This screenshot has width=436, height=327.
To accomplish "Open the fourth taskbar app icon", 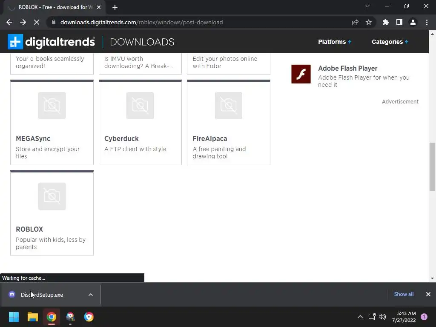I will tap(70, 317).
